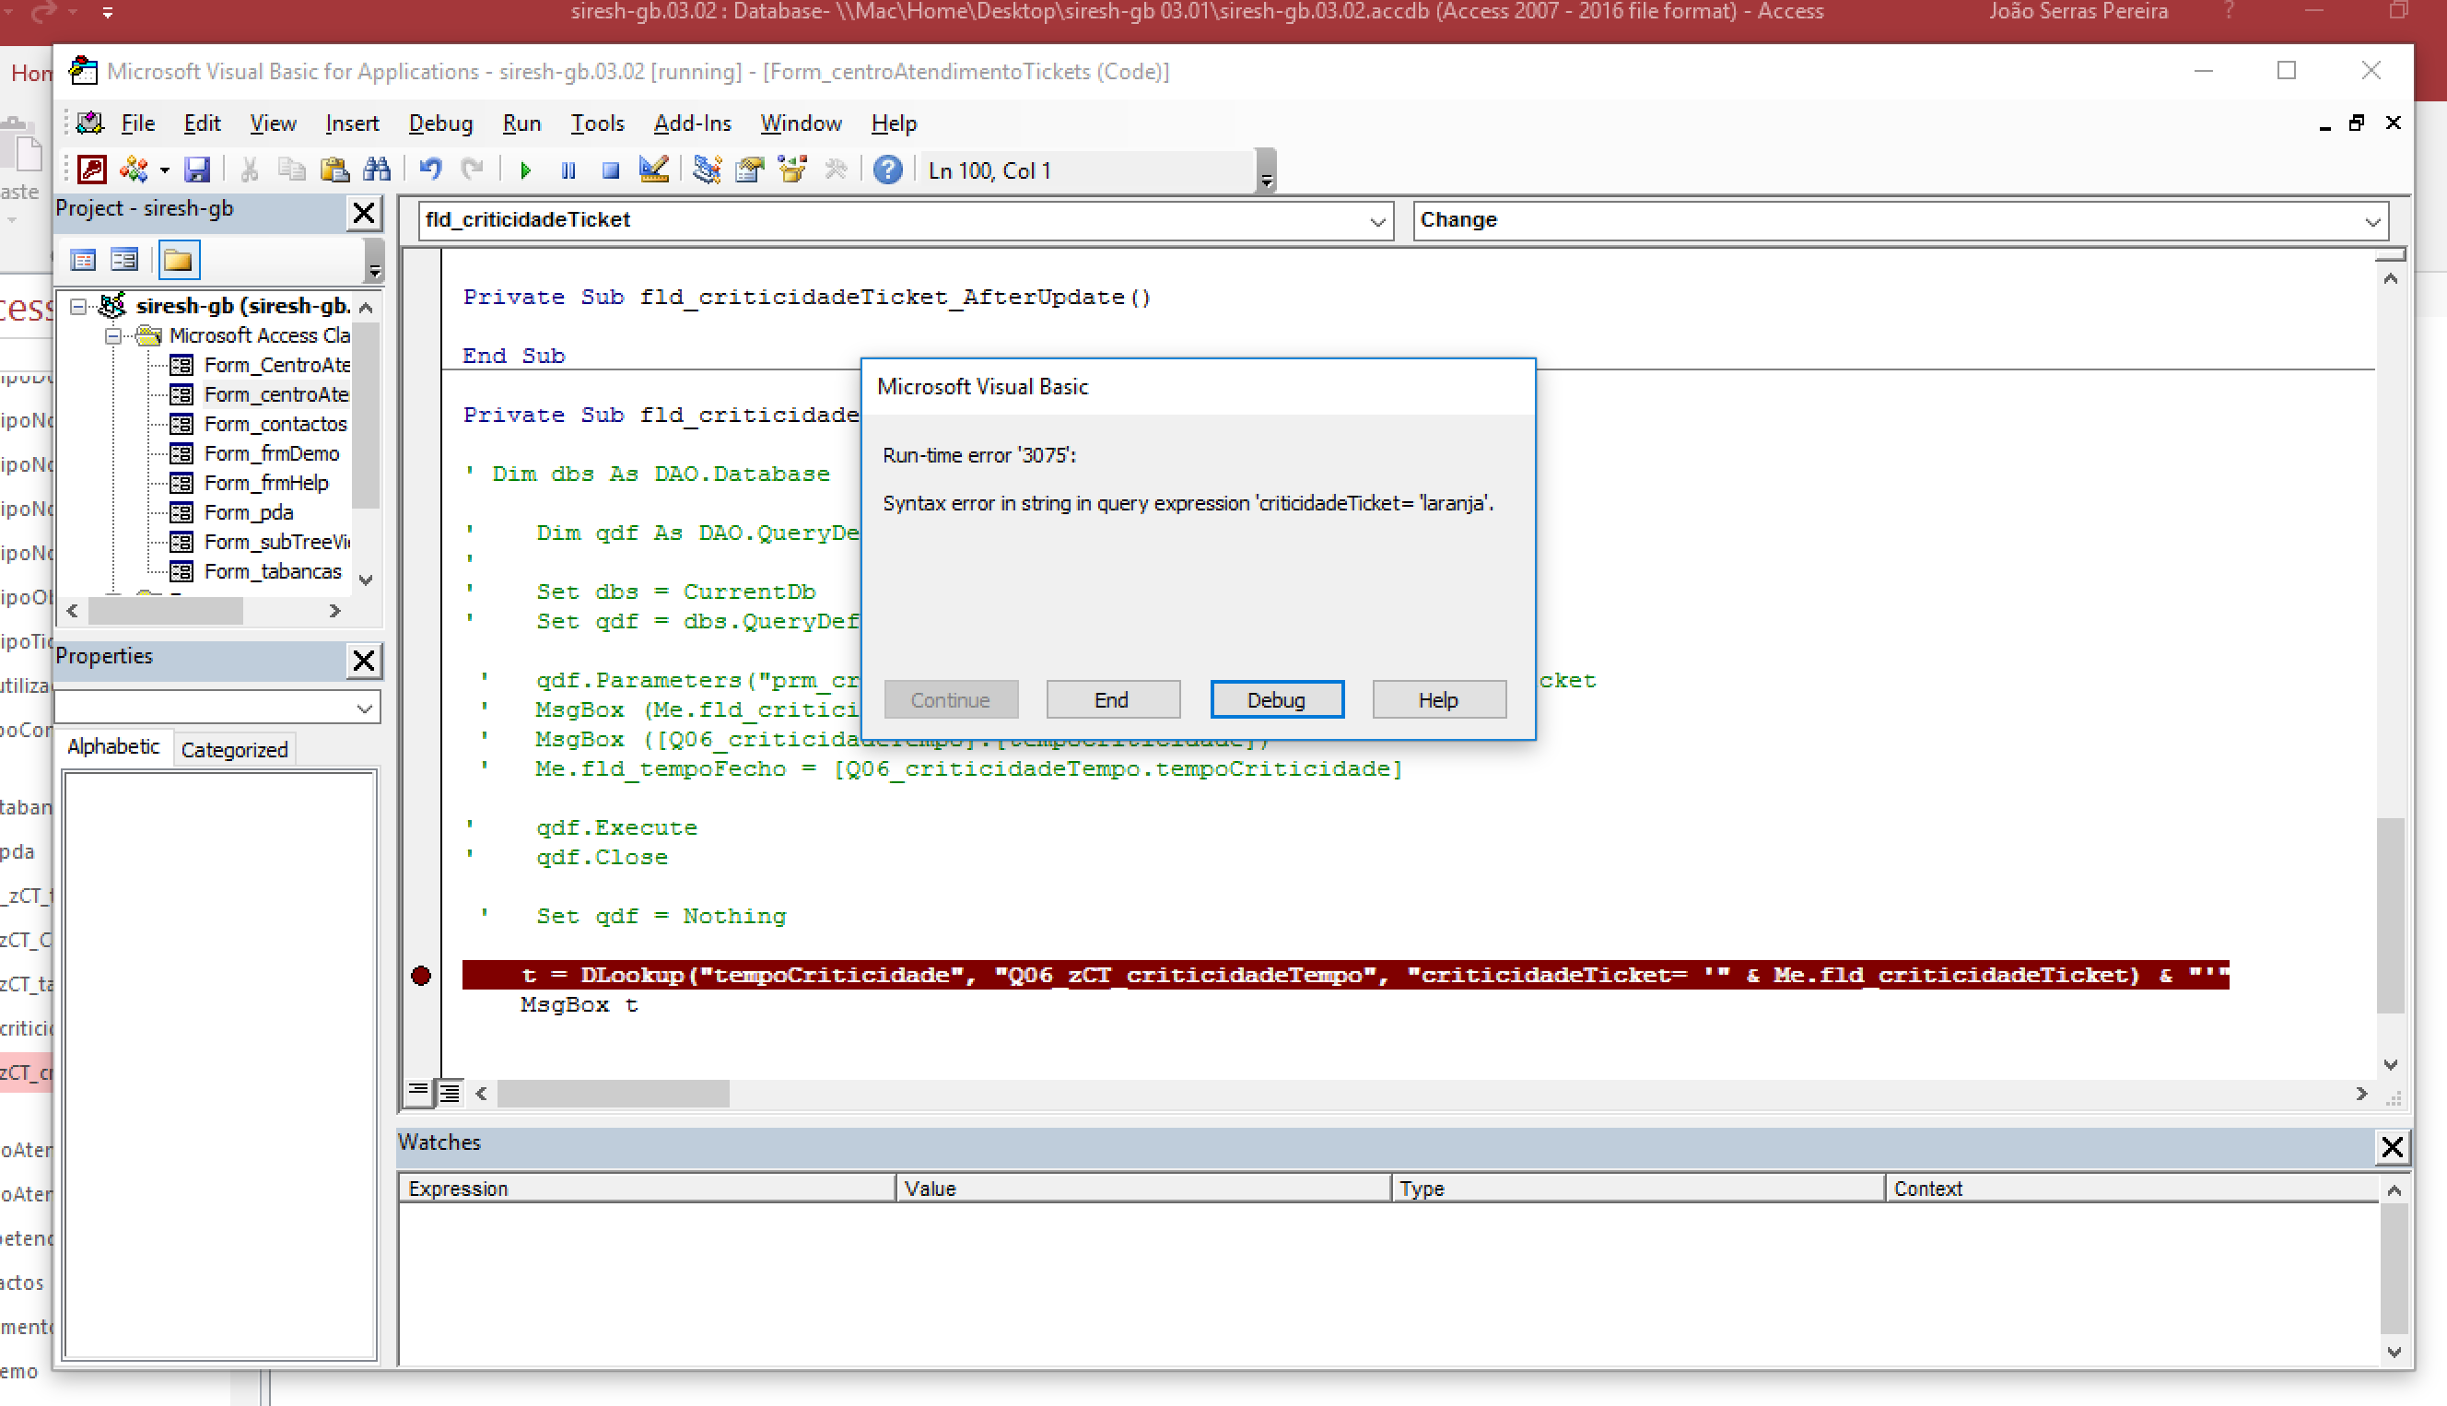
Task: Click the VBA icon next to the File menu
Action: click(88, 123)
